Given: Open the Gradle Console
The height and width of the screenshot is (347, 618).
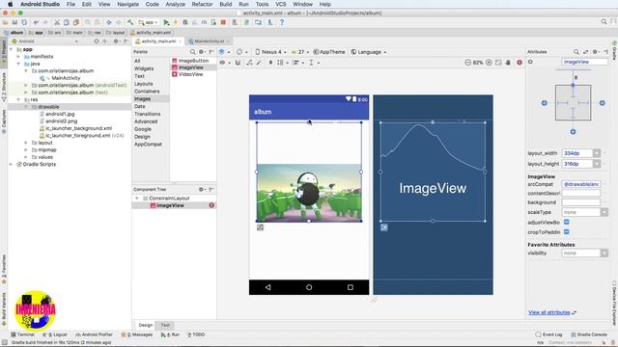Looking at the screenshot, I should [x=589, y=334].
